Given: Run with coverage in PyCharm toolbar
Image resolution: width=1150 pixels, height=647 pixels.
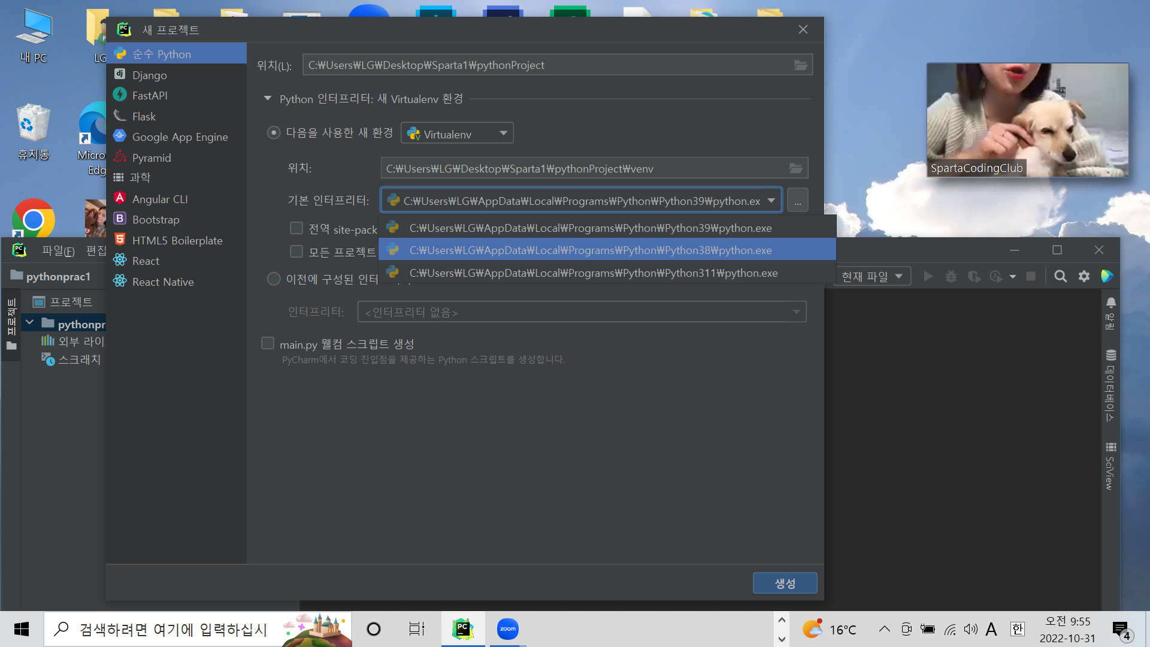Looking at the screenshot, I should 975,276.
